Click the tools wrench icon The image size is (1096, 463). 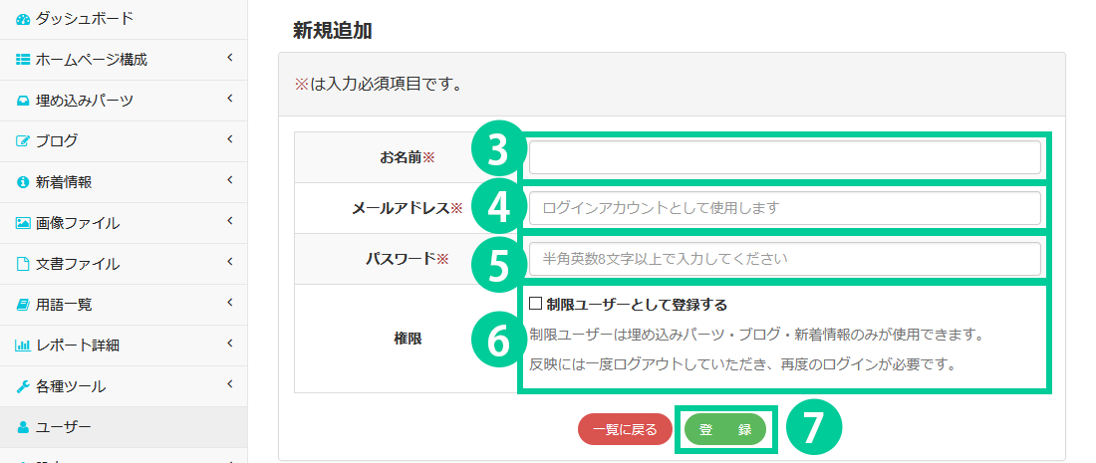pos(23,386)
